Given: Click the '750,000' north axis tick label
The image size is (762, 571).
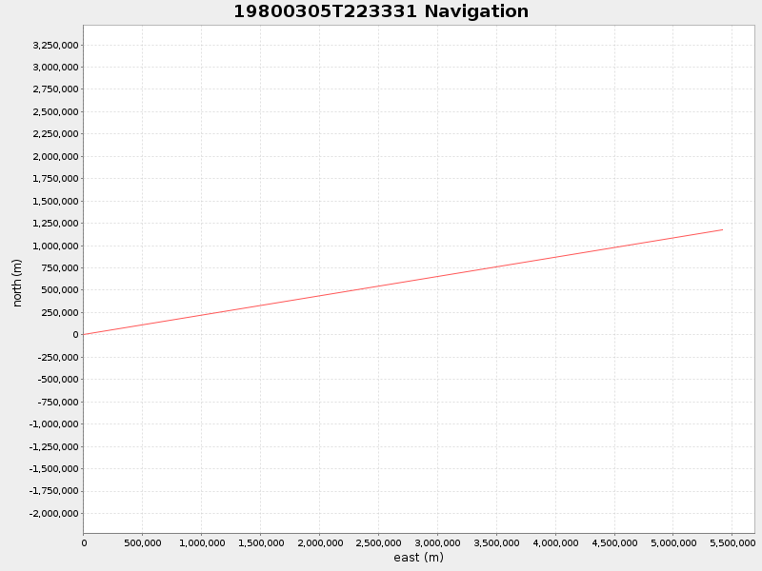Looking at the screenshot, I should [60, 268].
